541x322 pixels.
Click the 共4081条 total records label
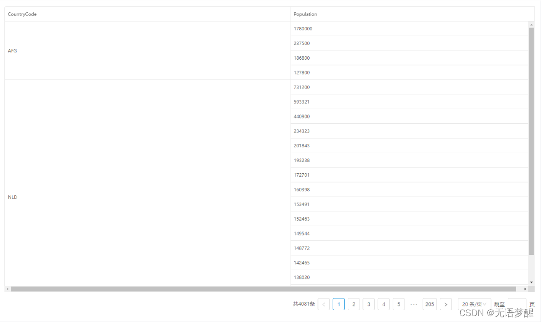(x=304, y=304)
